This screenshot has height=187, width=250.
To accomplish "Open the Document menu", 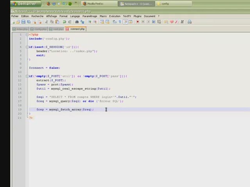I will coord(149,16).
